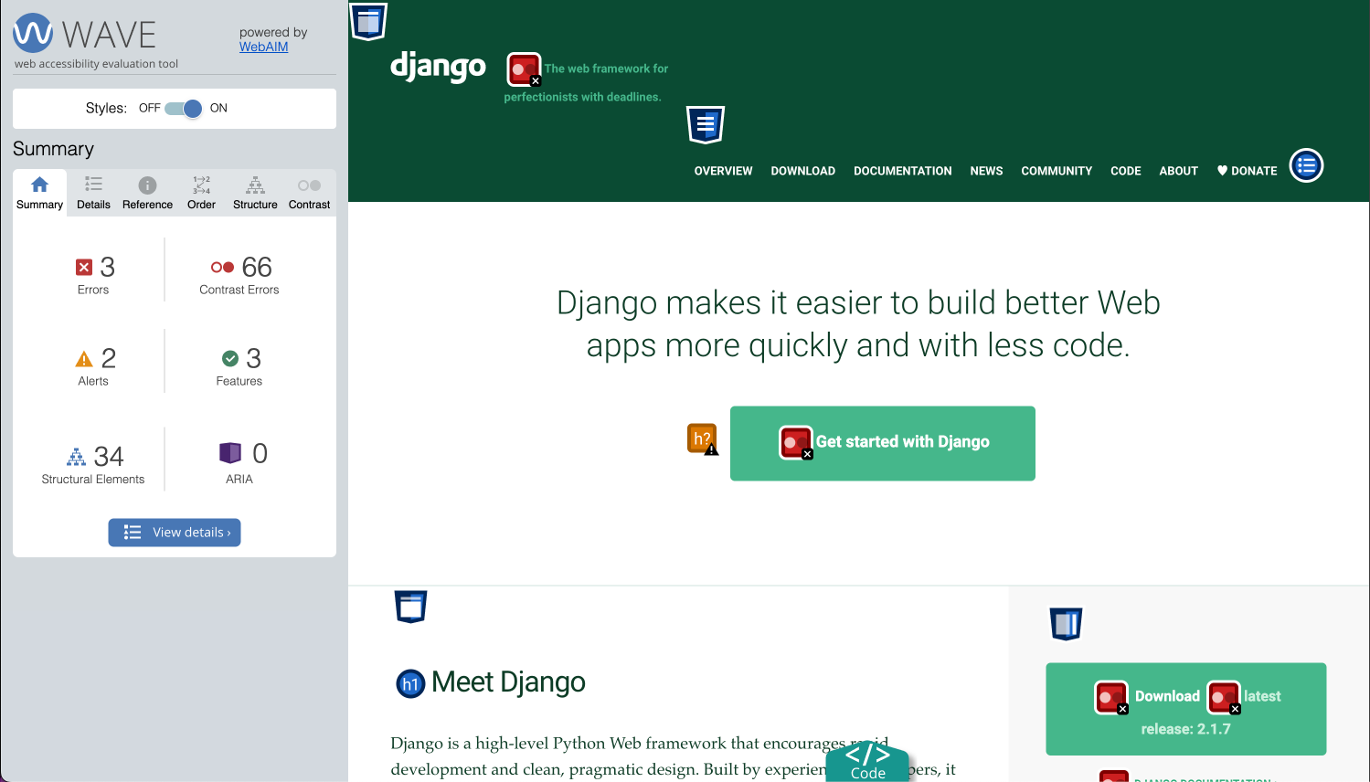The width and height of the screenshot is (1370, 782).
Task: Click the django logo
Action: [438, 66]
